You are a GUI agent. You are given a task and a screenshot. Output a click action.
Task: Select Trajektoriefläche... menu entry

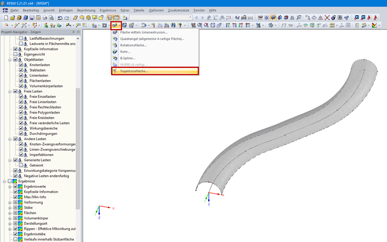coord(155,71)
